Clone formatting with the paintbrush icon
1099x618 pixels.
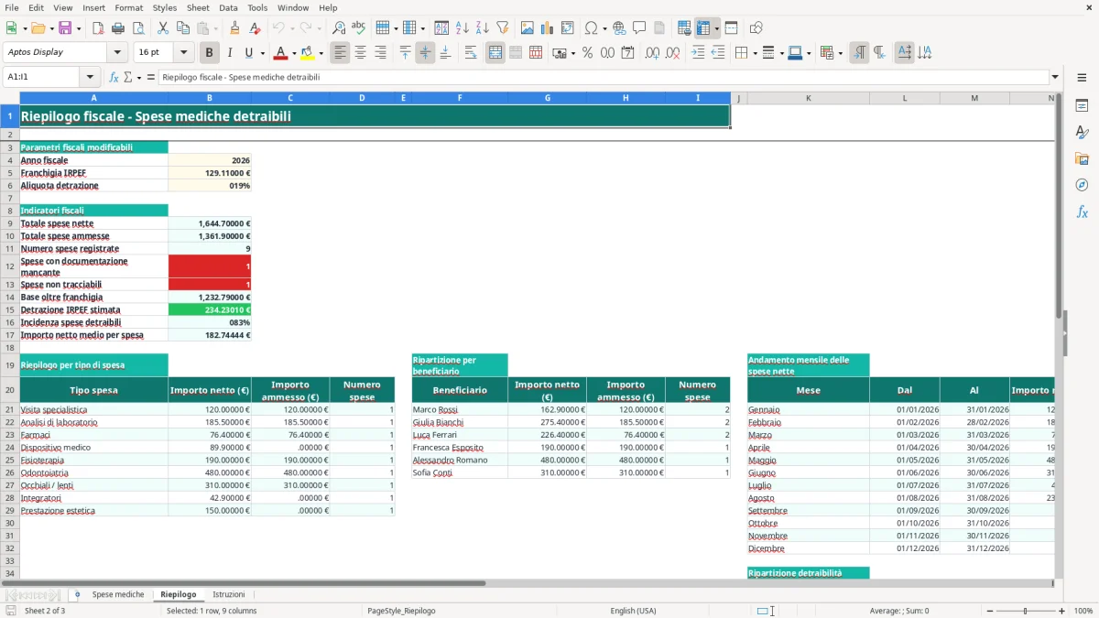(x=235, y=28)
